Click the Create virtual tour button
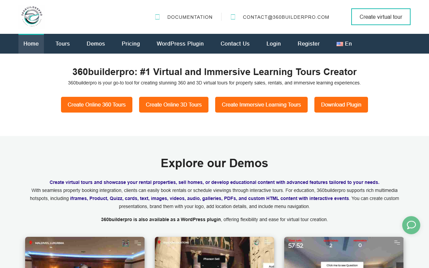The width and height of the screenshot is (429, 268). click(381, 17)
